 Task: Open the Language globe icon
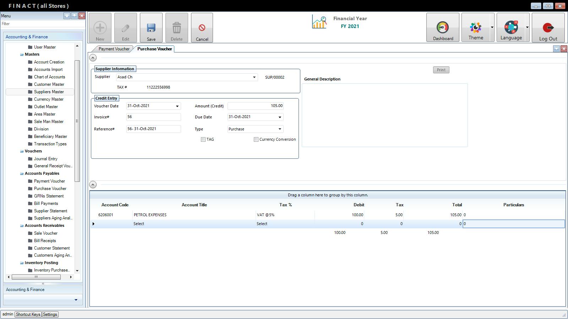[510, 28]
